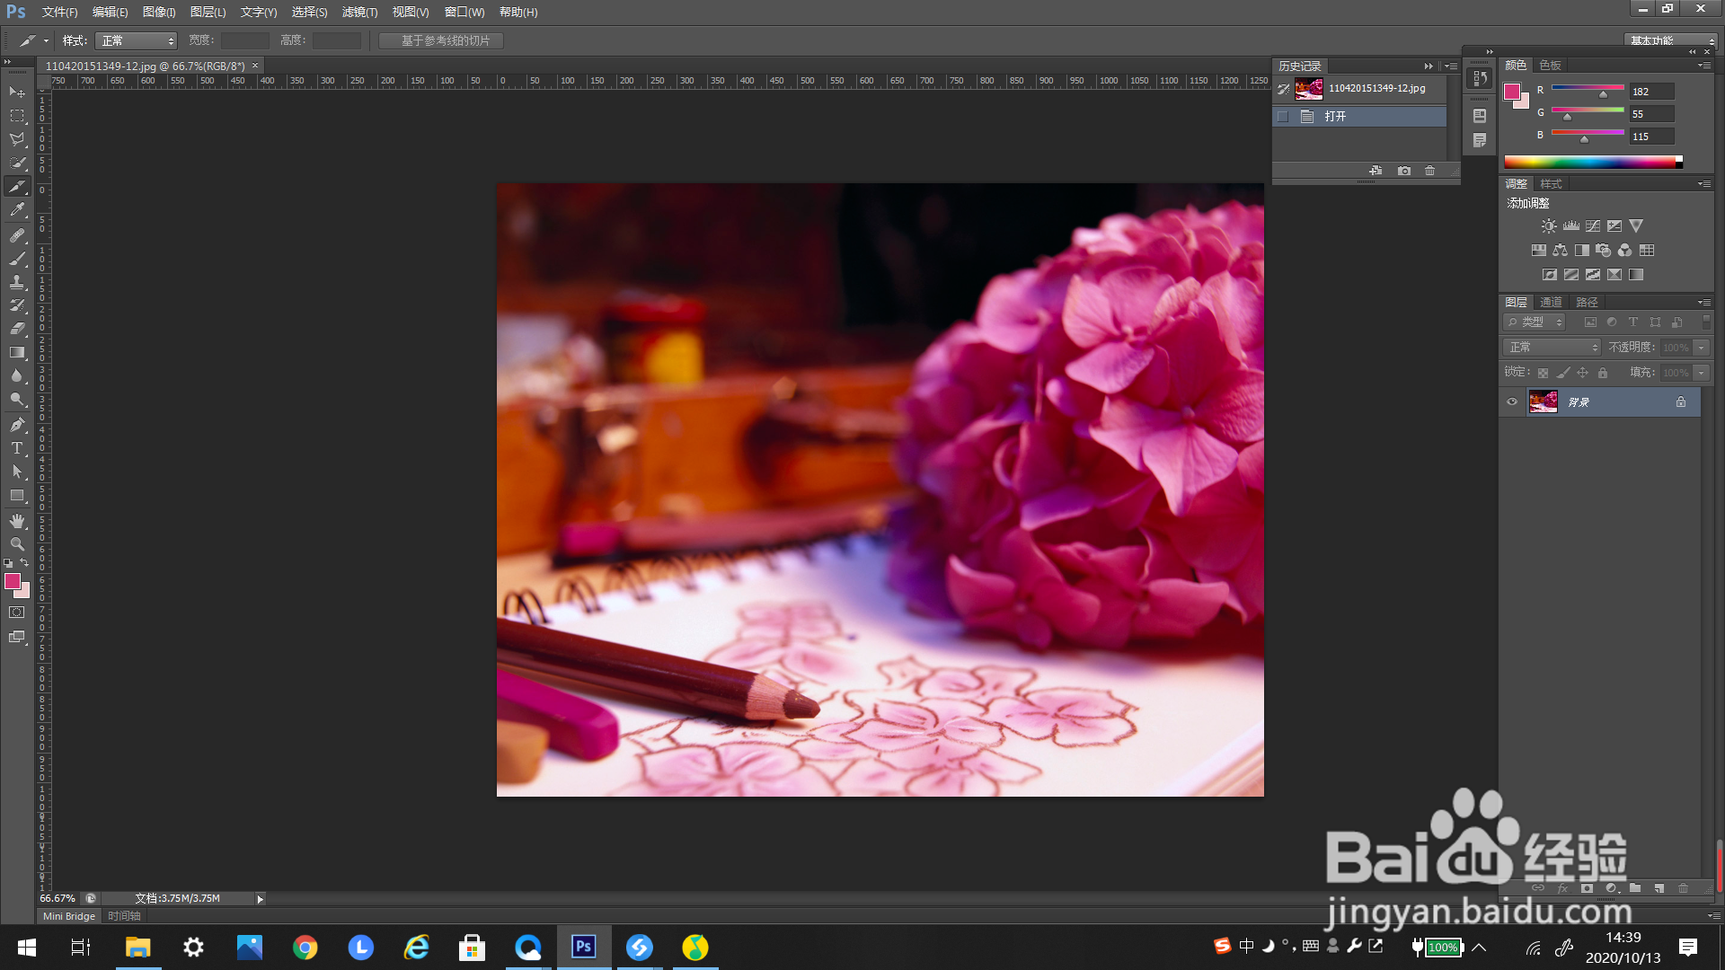Select the Eyedropper tool
This screenshot has width=1725, height=970.
tap(17, 210)
